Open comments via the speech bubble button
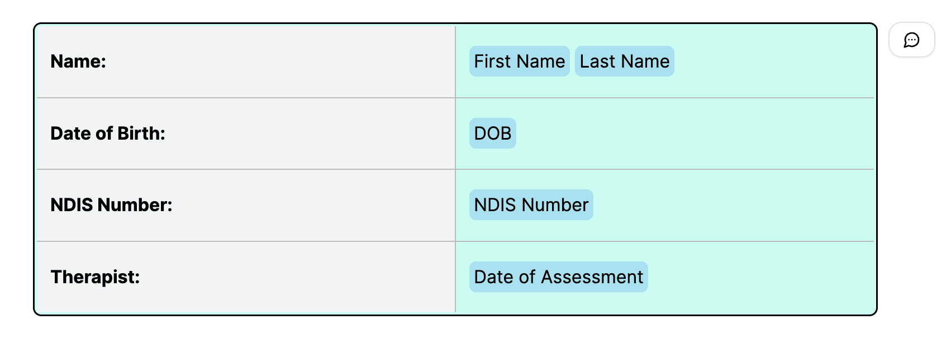 [912, 40]
